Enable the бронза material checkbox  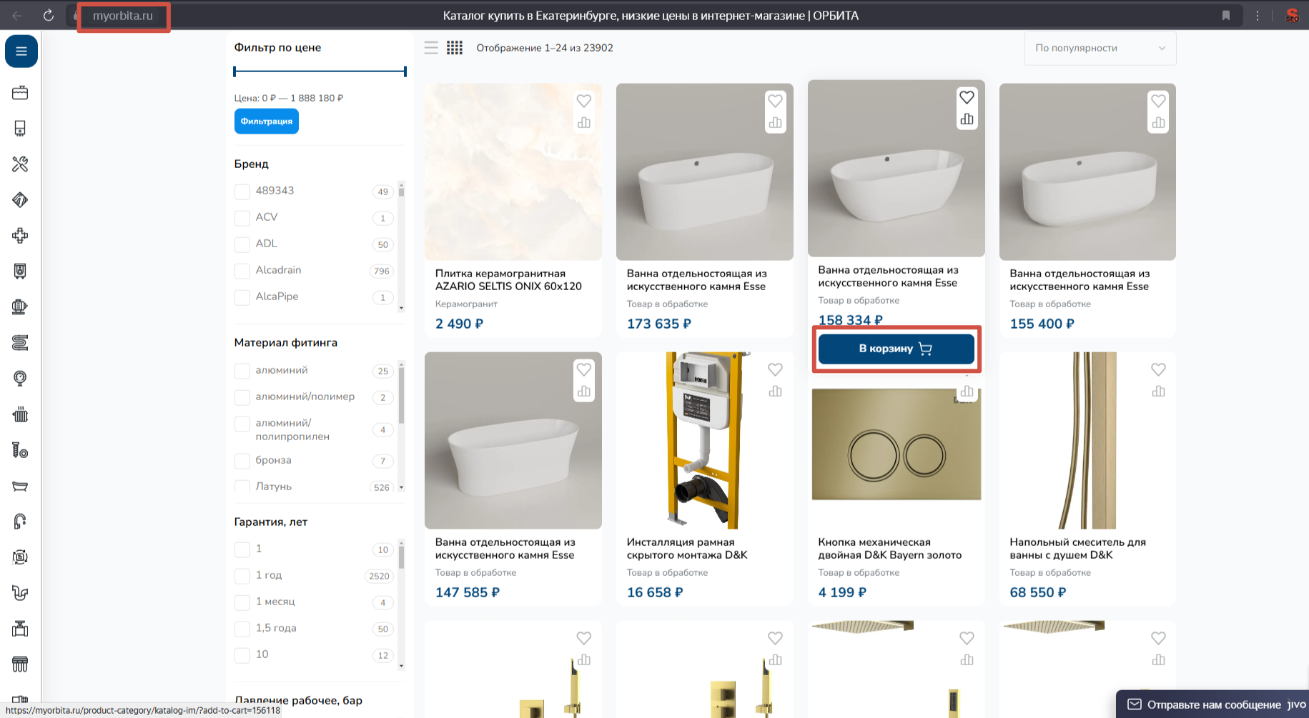(x=242, y=461)
